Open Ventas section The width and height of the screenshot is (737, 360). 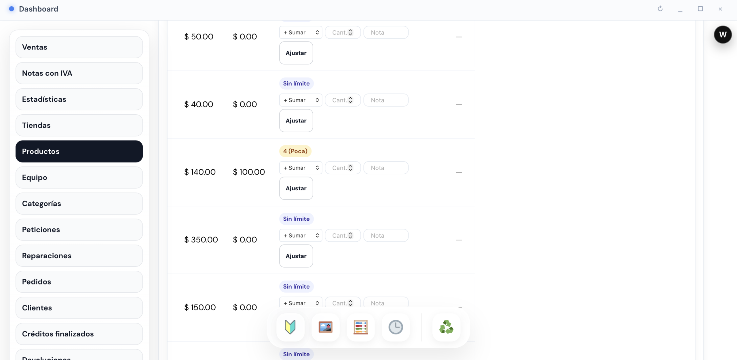pos(79,47)
